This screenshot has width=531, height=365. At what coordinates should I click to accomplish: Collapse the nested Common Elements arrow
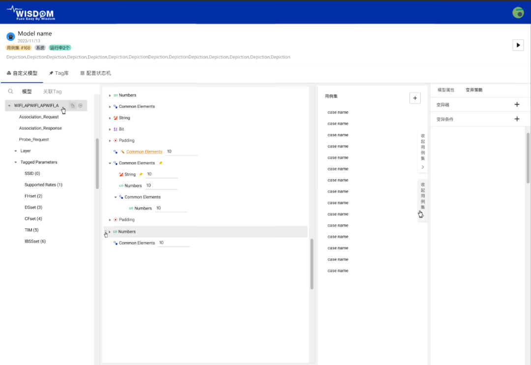pos(116,197)
